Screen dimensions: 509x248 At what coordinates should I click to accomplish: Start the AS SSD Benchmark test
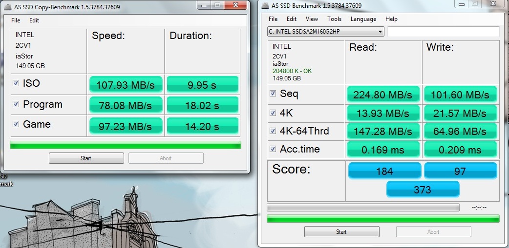pyautogui.click(x=341, y=232)
